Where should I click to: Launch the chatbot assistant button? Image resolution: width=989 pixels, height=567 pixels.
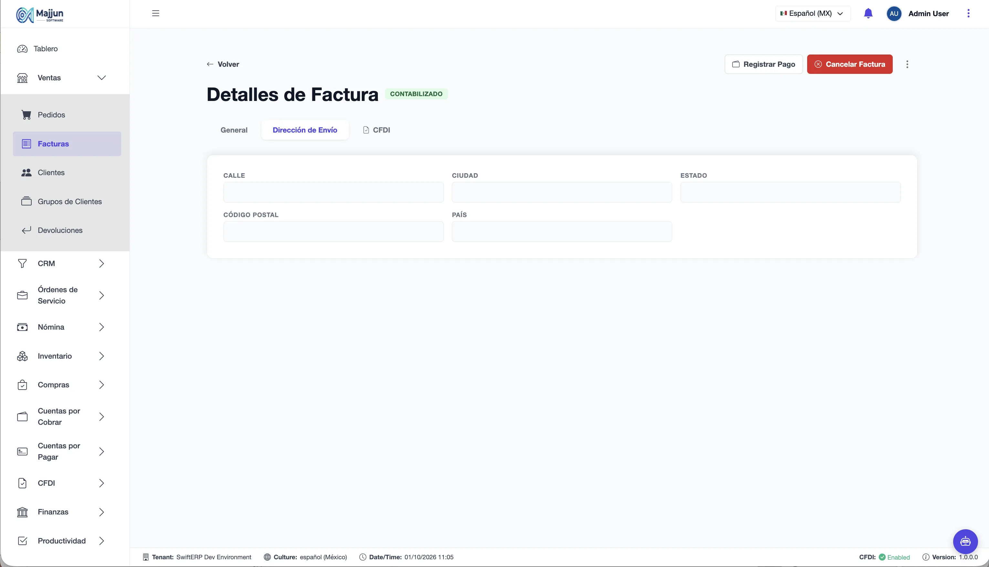pyautogui.click(x=965, y=541)
